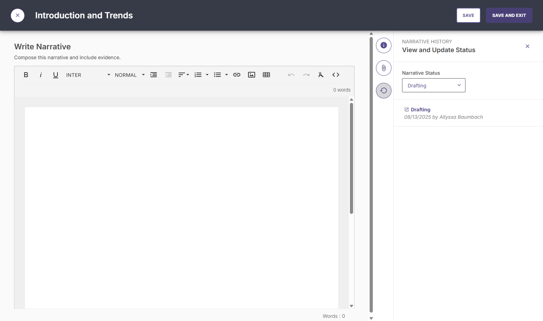Open the attachments paperclip icon
Image resolution: width=543 pixels, height=321 pixels.
tap(384, 68)
